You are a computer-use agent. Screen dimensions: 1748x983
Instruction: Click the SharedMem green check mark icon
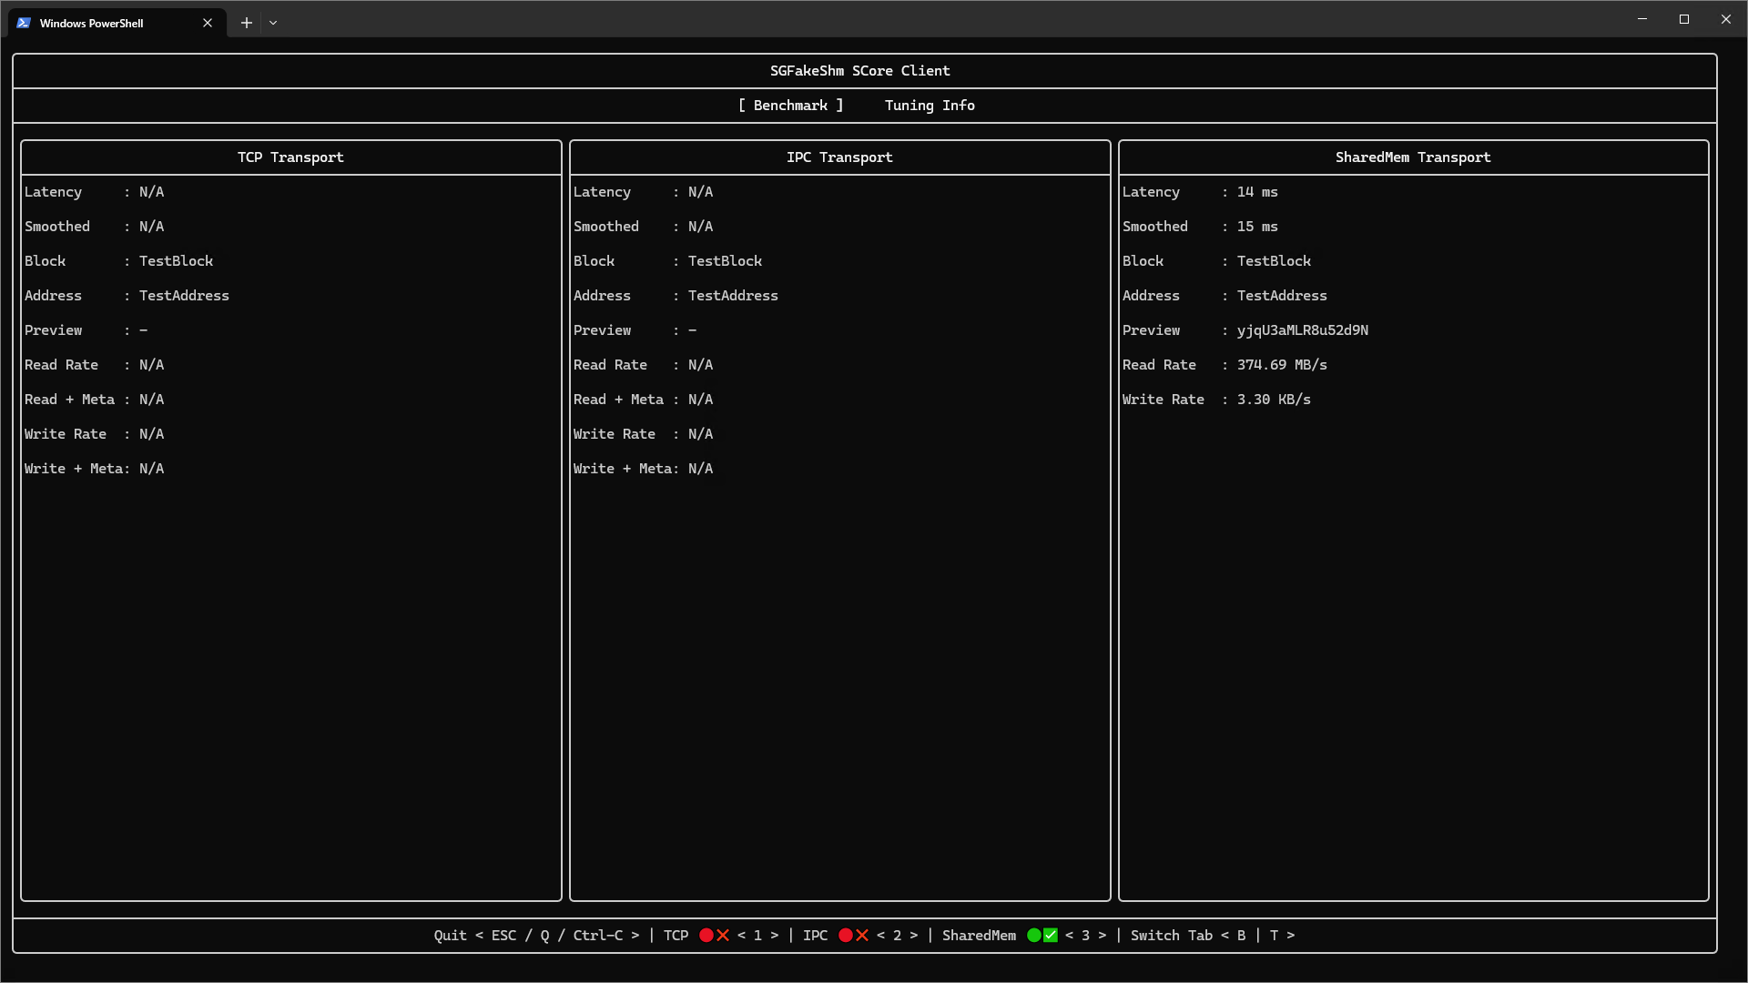pyautogui.click(x=1051, y=936)
